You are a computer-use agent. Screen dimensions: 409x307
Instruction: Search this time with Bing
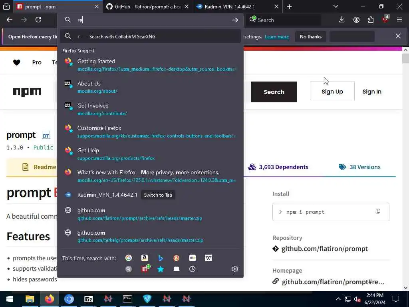pyautogui.click(x=161, y=258)
